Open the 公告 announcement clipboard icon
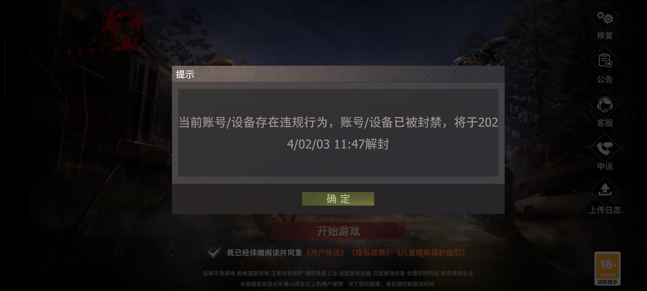Image resolution: width=647 pixels, height=291 pixels. [605, 61]
